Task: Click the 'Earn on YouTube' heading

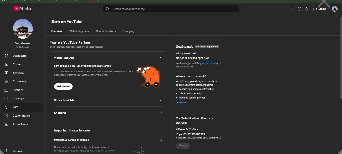Action: (x=67, y=22)
